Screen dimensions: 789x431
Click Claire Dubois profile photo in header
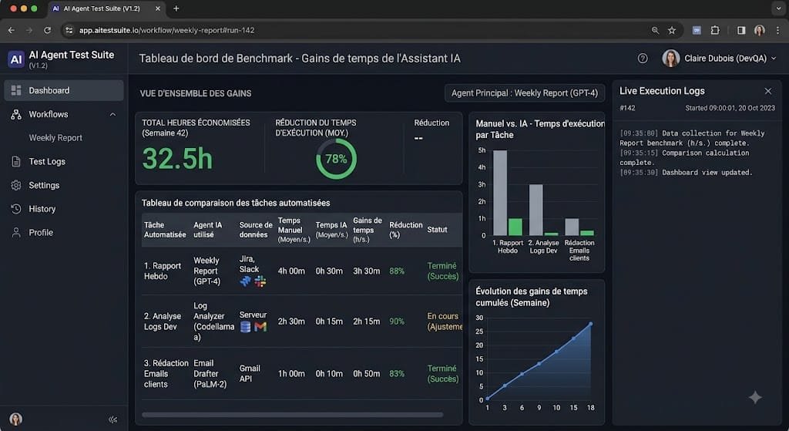pyautogui.click(x=671, y=59)
